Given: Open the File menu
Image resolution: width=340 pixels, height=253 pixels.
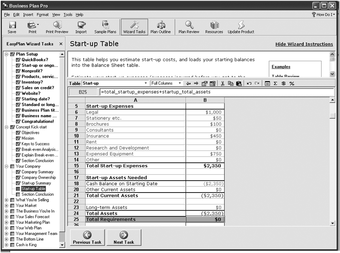Looking at the screenshot, I should coord(7,14).
